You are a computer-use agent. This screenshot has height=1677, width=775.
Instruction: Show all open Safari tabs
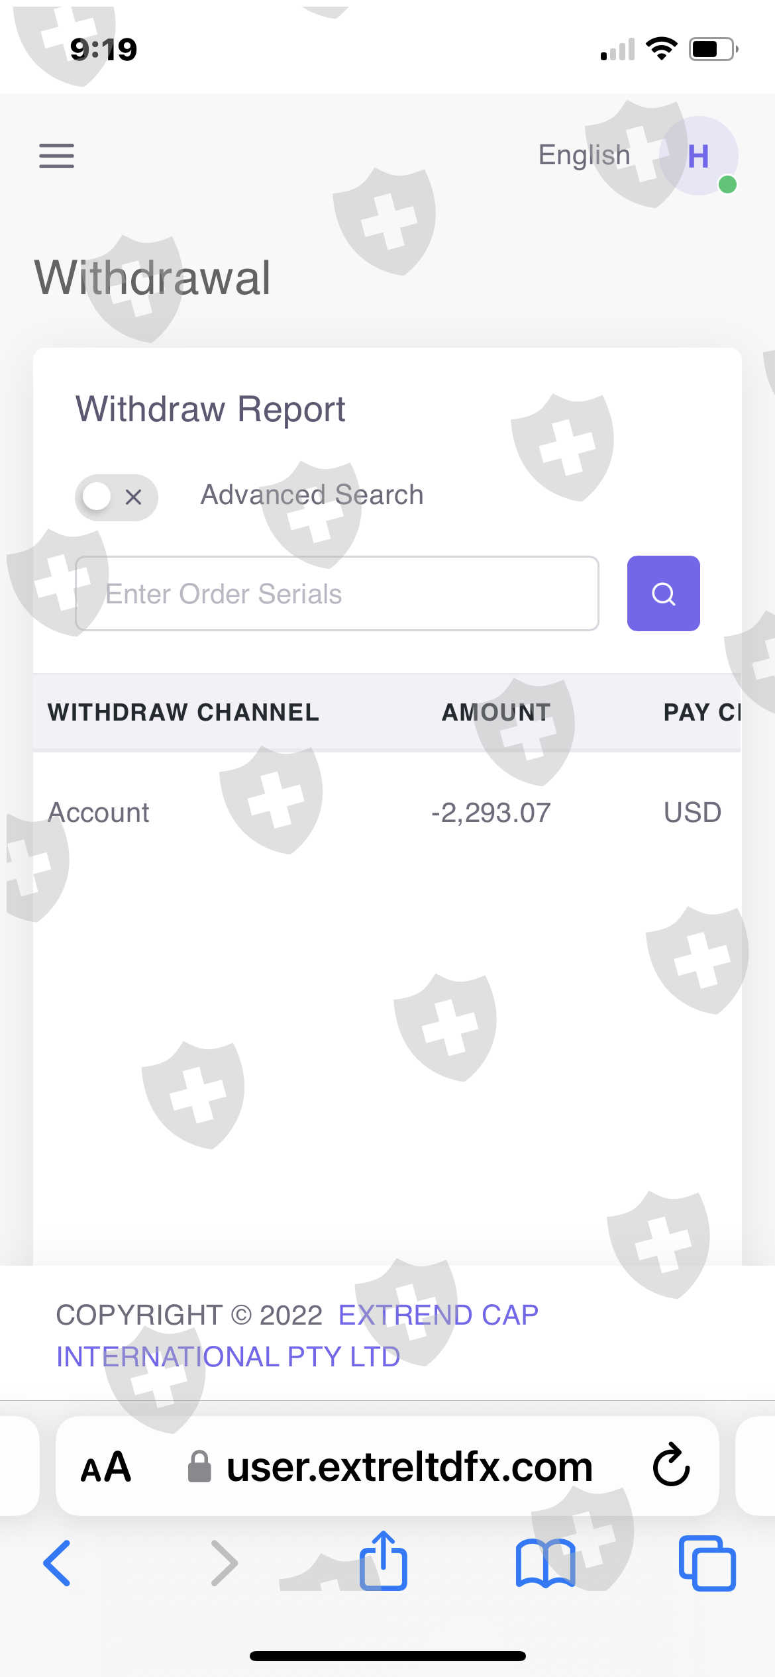tap(707, 1563)
